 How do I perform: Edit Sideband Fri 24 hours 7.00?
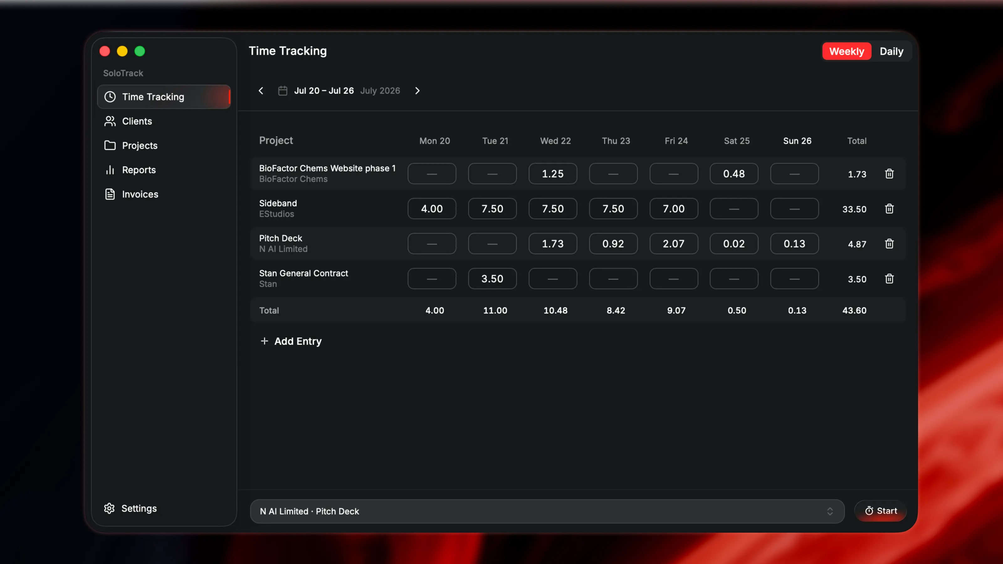tap(674, 209)
